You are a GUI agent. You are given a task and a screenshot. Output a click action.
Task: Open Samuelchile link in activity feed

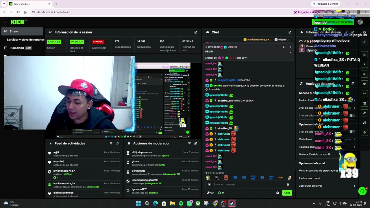click(x=93, y=187)
